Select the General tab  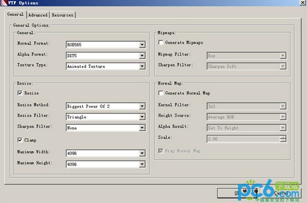[x=15, y=14]
